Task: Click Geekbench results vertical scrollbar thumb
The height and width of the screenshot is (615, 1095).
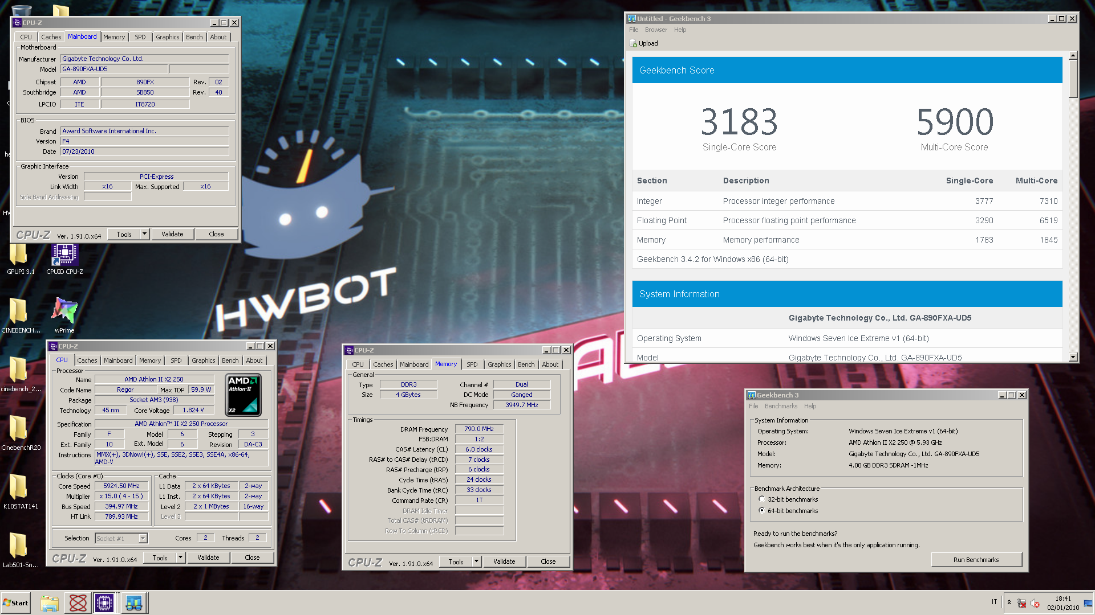Action: 1073,79
